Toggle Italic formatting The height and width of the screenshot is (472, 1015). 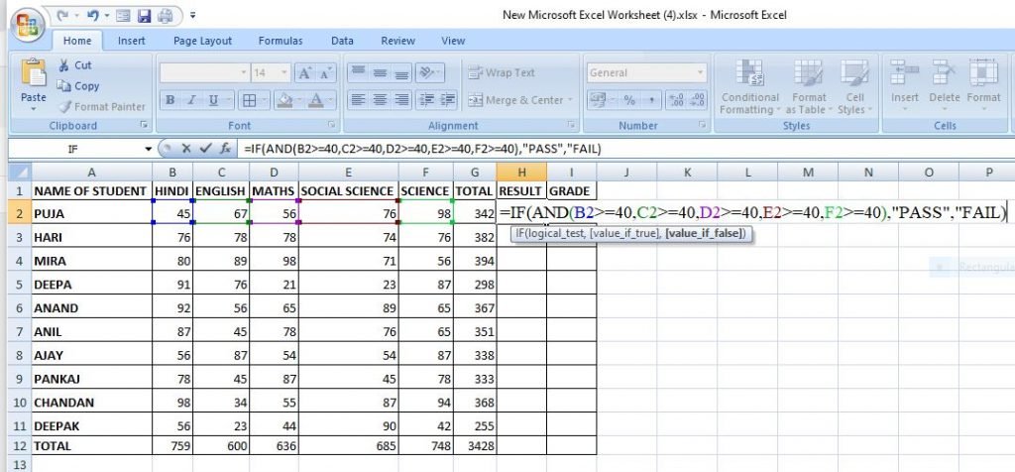coord(192,100)
